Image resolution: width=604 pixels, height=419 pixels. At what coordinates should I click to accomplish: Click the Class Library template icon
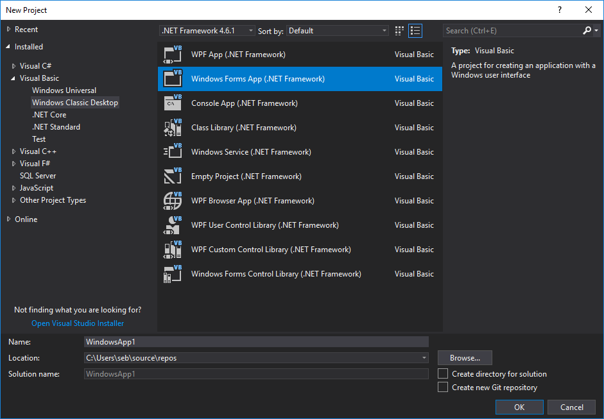click(x=173, y=128)
